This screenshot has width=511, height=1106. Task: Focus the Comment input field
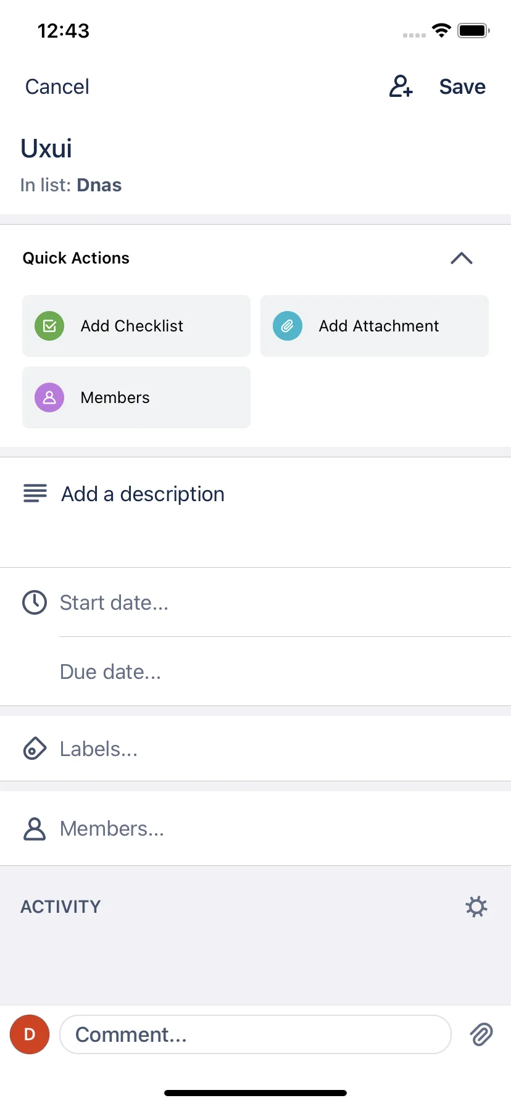click(x=255, y=1034)
